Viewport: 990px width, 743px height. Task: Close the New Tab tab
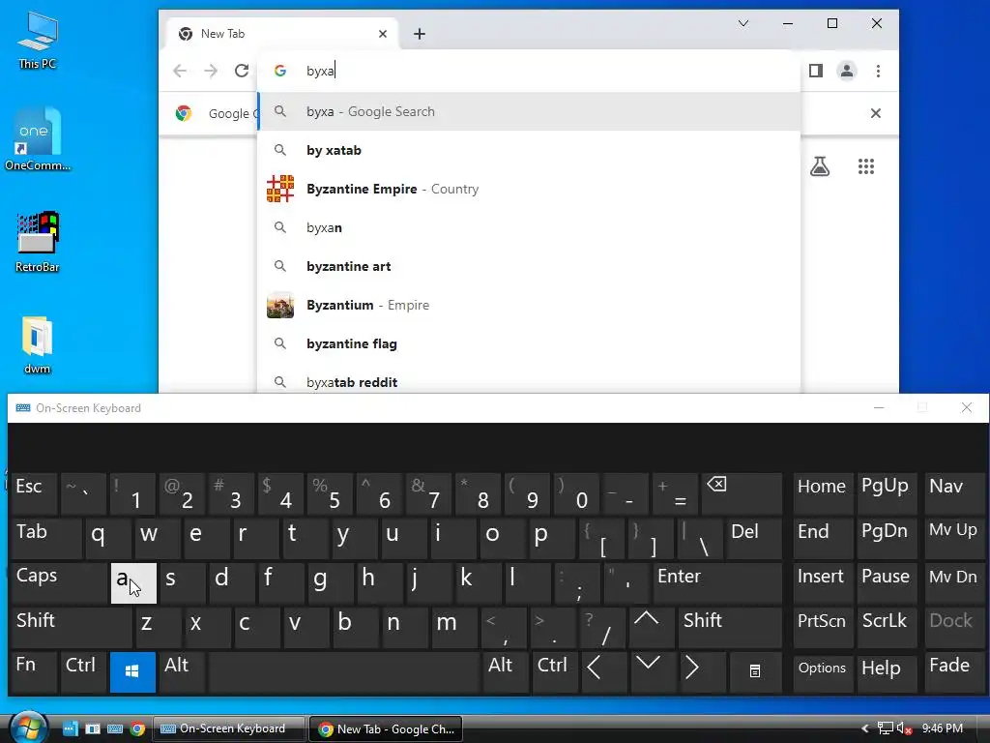point(383,34)
